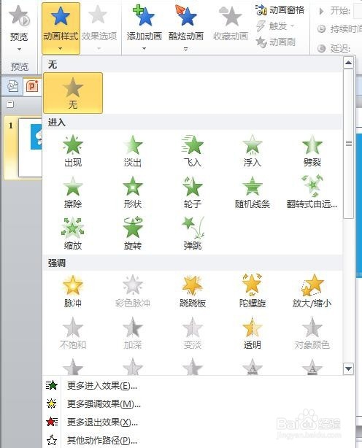Choose the 飞入 fly-in effect
This screenshot has width=362, height=448.
point(193,151)
